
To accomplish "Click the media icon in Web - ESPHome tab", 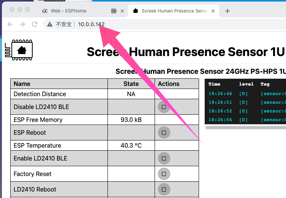I will [x=114, y=11].
